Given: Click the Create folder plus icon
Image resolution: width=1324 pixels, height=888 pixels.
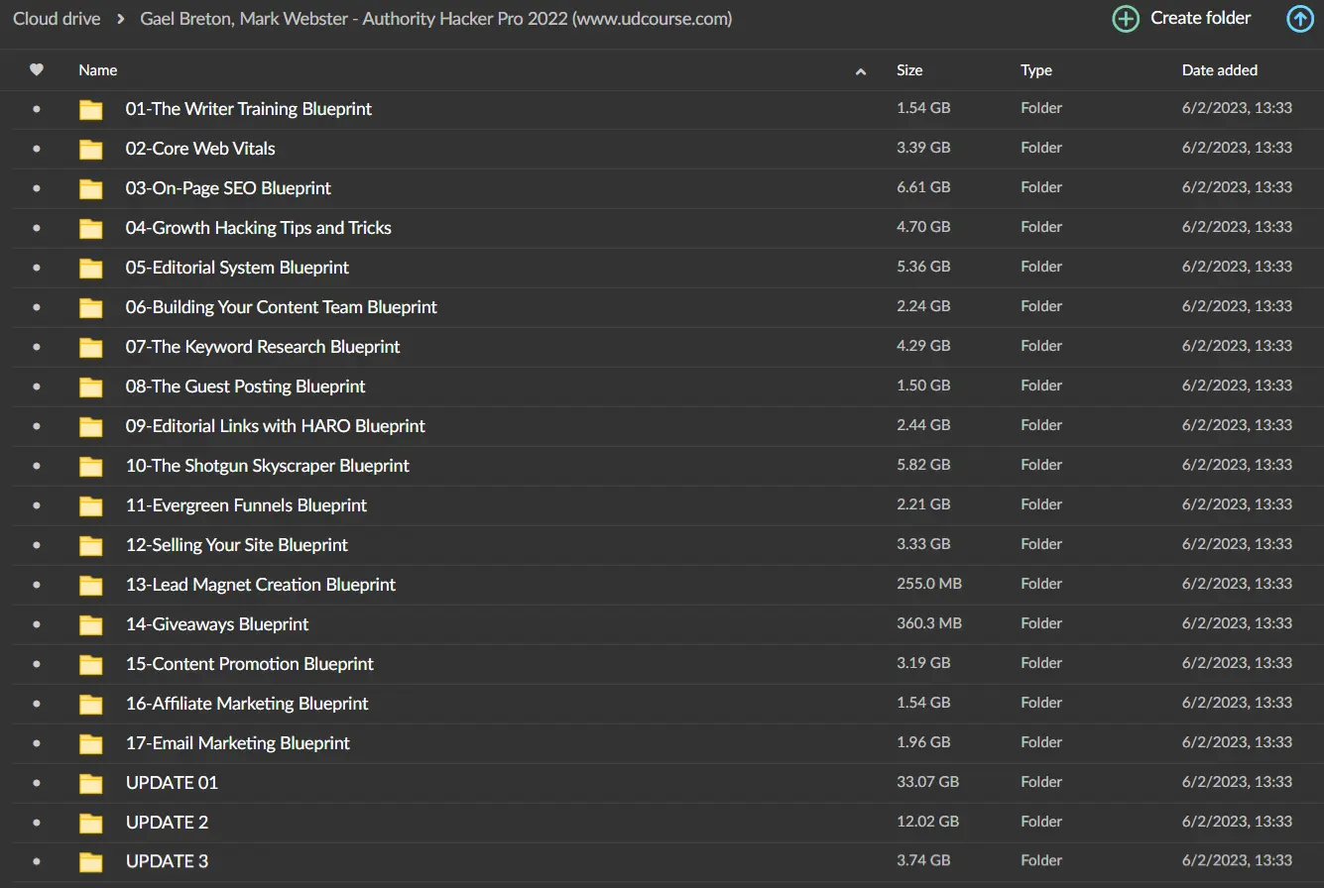Looking at the screenshot, I should coord(1126,19).
